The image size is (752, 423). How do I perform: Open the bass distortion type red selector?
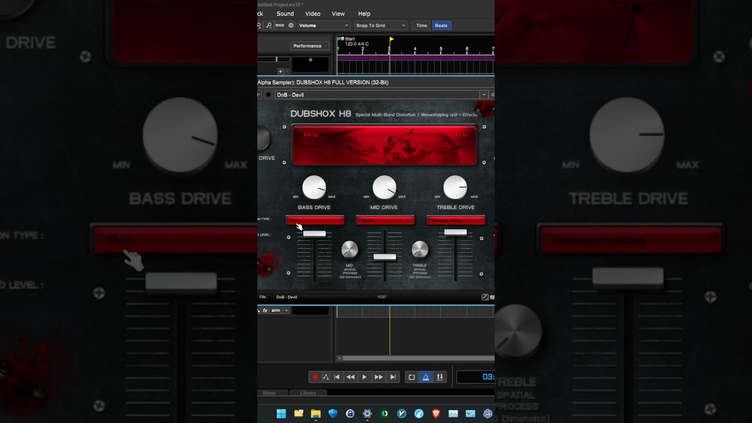[315, 220]
